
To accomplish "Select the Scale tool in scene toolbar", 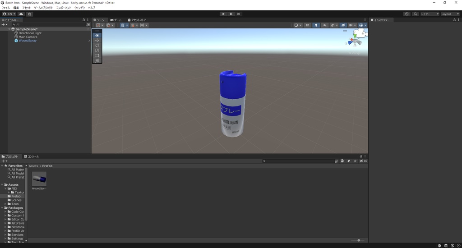I will tap(97, 51).
